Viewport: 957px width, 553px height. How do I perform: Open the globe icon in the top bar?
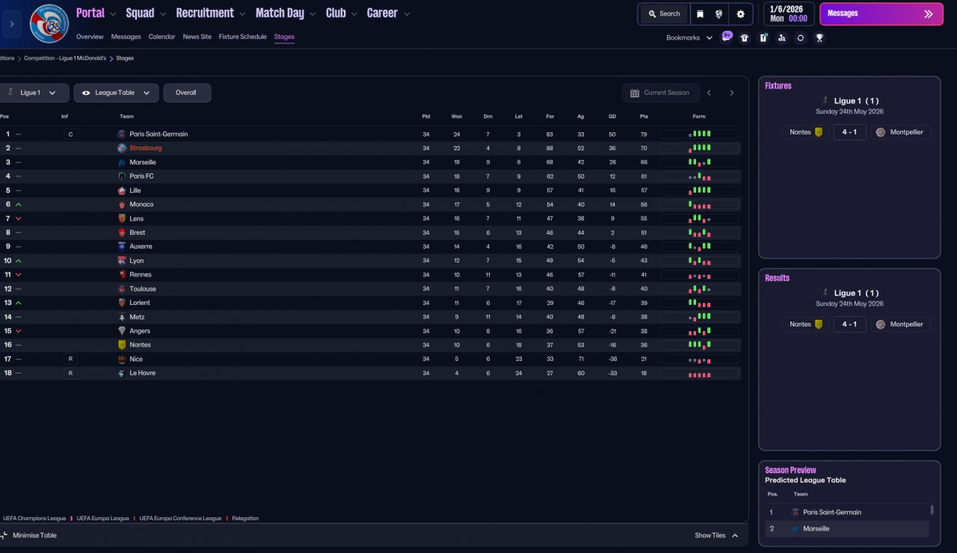[719, 13]
